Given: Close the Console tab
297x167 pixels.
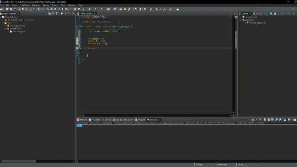Looking at the screenshot, I should coord(159,120).
